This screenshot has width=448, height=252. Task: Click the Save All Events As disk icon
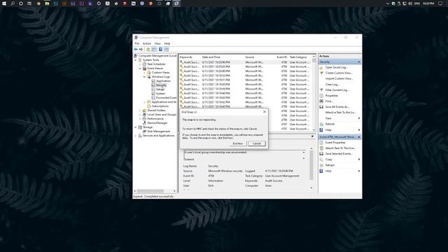click(x=321, y=107)
